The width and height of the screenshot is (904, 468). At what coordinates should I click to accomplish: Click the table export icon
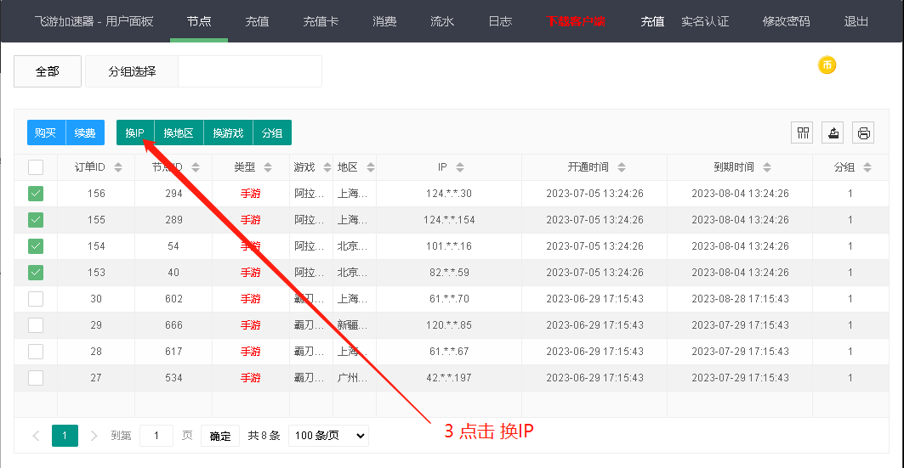coord(833,133)
